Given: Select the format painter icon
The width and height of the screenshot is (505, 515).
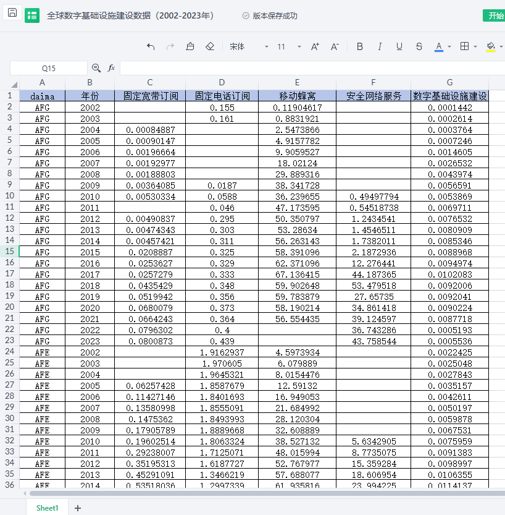Looking at the screenshot, I should click(190, 46).
